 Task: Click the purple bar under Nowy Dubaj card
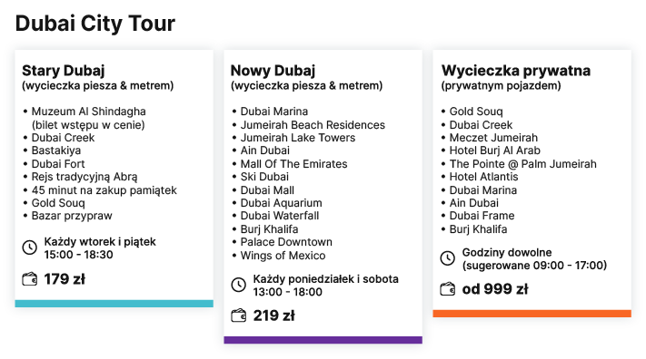click(x=323, y=340)
